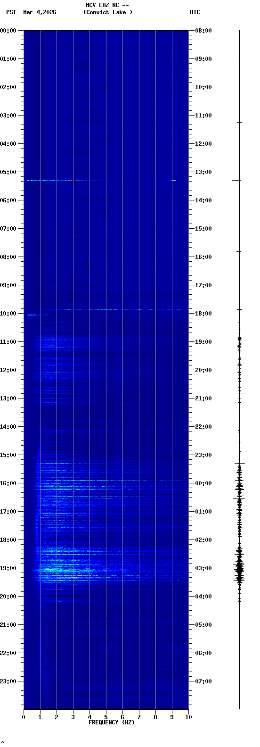Screen dimensions: 260x747
Task: Click the UTC '06:00' time label
Action: click(203, 653)
